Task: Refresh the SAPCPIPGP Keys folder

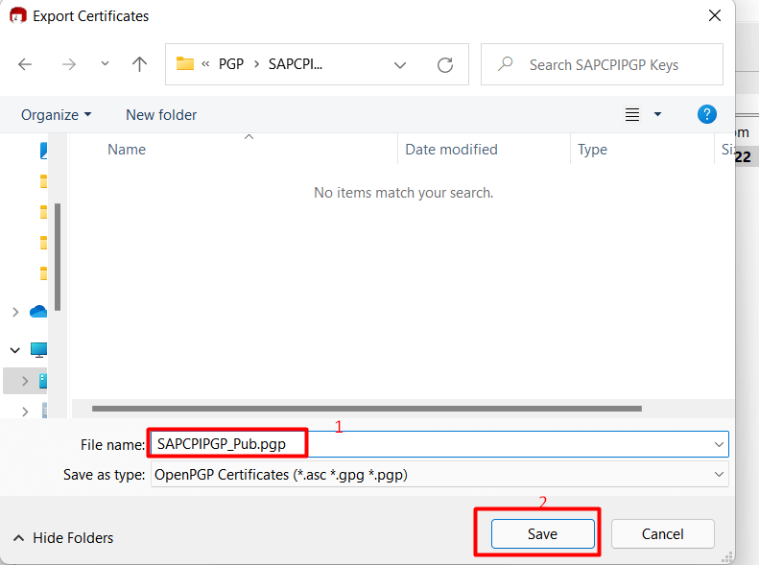Action: [x=445, y=65]
